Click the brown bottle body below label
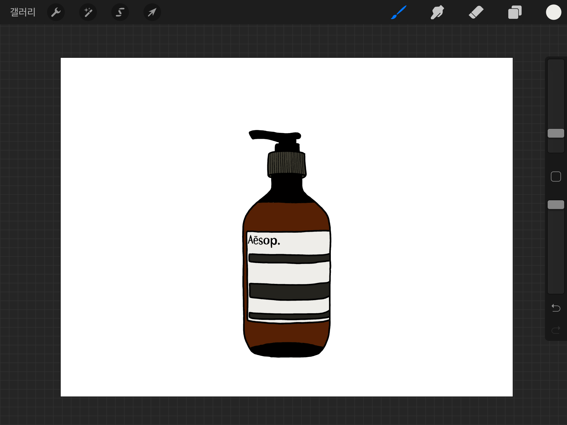The height and width of the screenshot is (425, 567). point(287,333)
